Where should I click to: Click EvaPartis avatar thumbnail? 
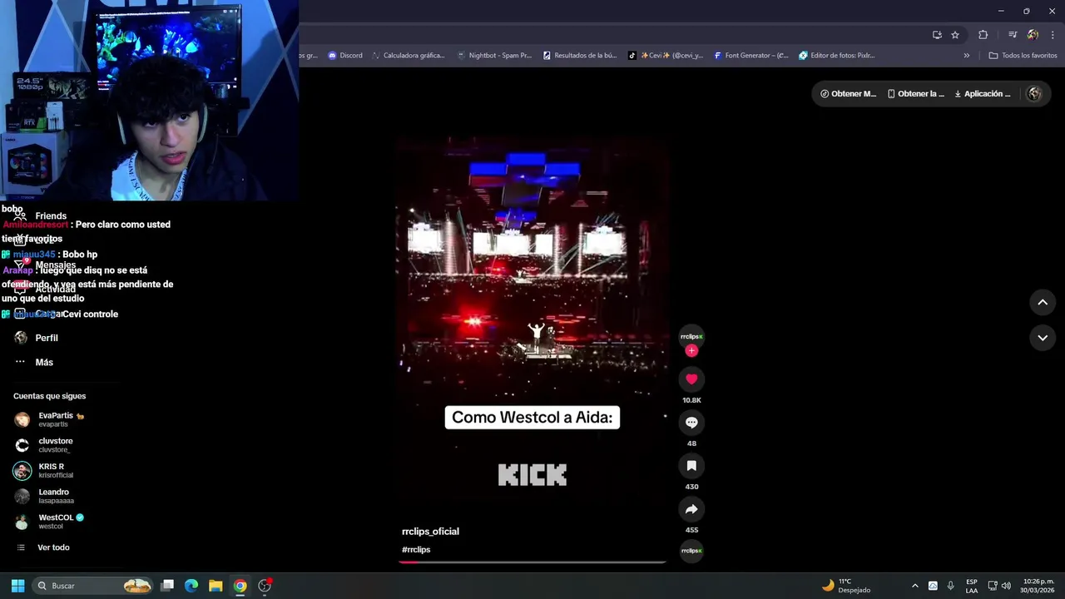click(22, 420)
